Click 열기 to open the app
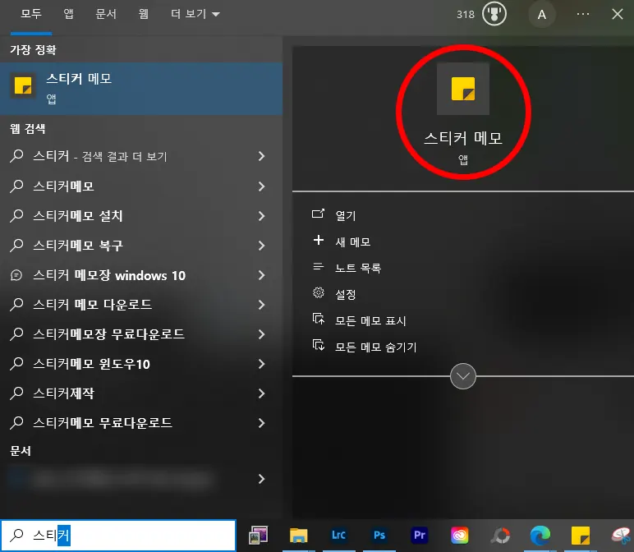 point(346,215)
